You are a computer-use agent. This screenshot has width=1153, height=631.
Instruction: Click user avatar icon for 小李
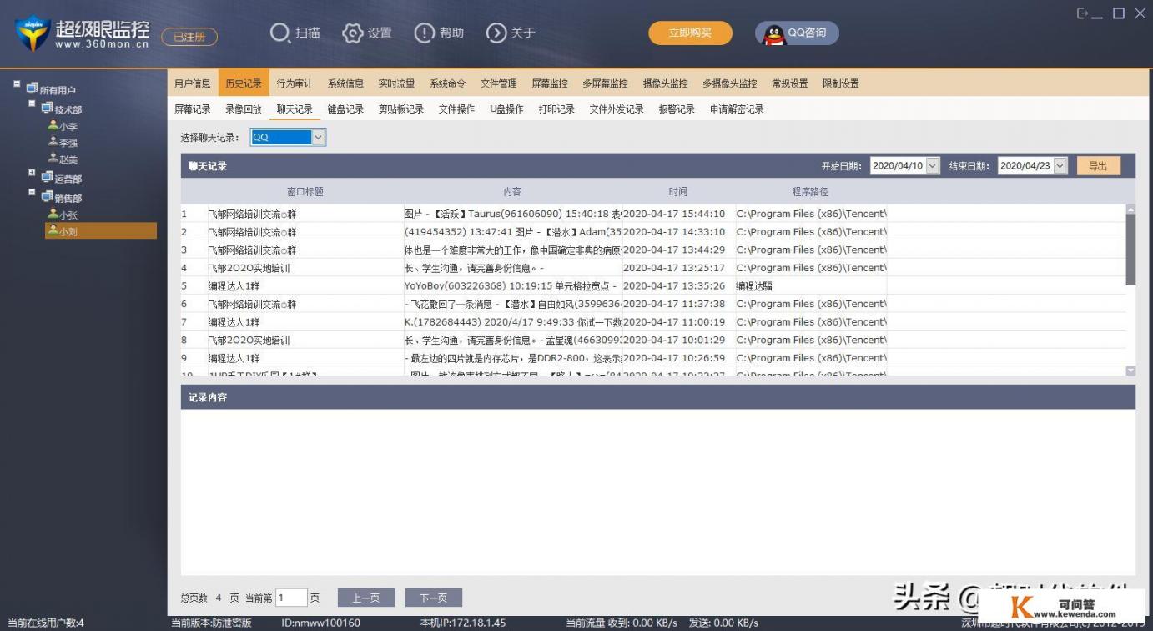[x=53, y=126]
